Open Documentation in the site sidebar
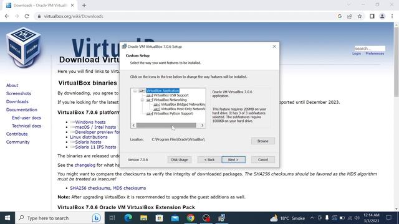The image size is (399, 224). tap(22, 110)
